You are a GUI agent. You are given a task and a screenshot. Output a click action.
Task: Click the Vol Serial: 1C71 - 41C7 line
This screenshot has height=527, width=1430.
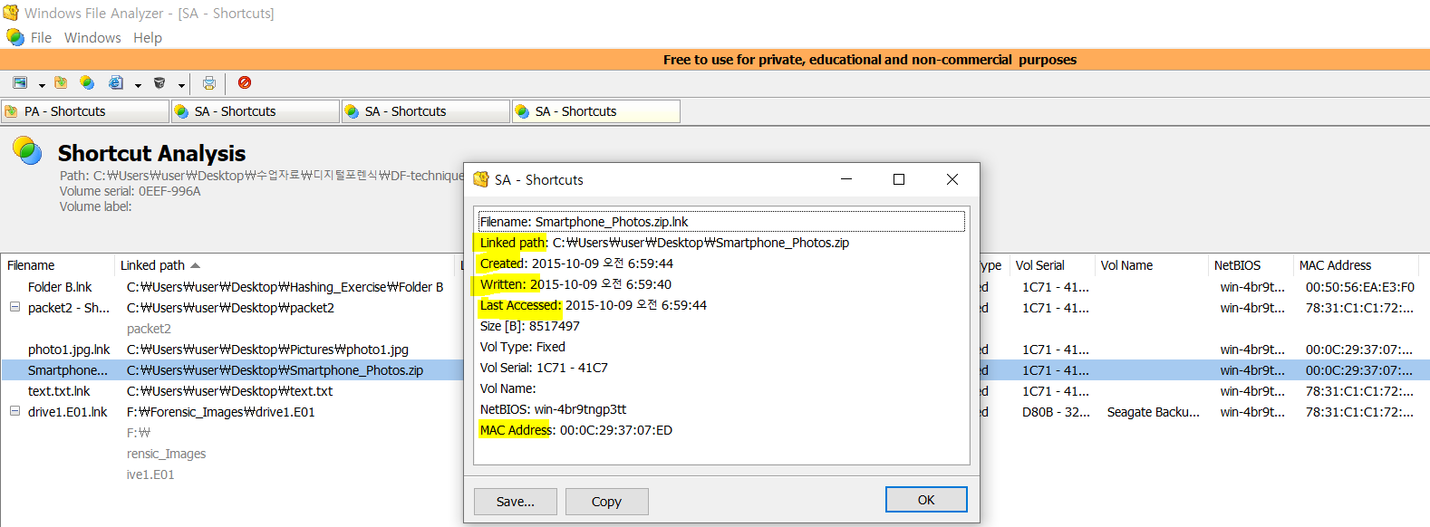[x=544, y=368]
